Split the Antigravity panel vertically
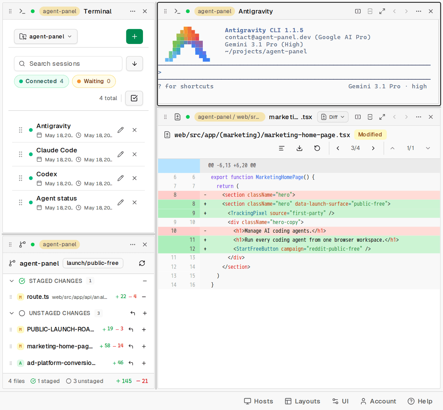The width and height of the screenshot is (443, 410). pos(370,11)
